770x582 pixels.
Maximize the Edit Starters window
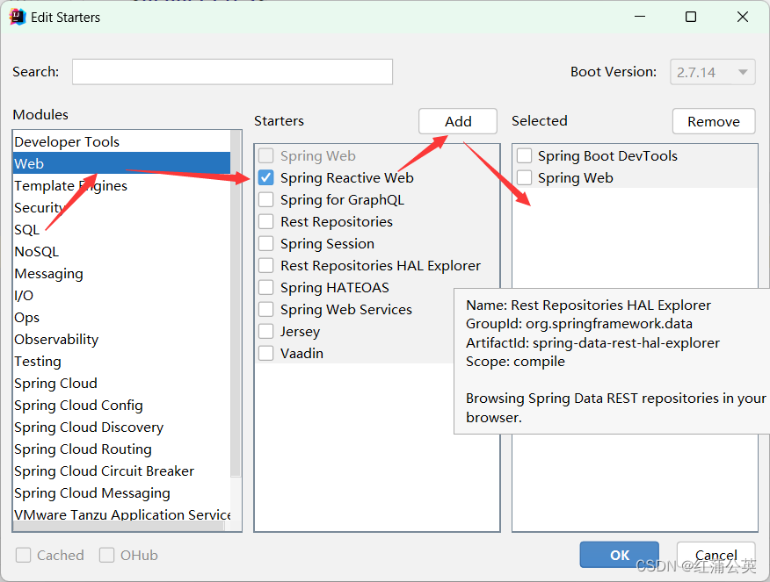(x=690, y=17)
